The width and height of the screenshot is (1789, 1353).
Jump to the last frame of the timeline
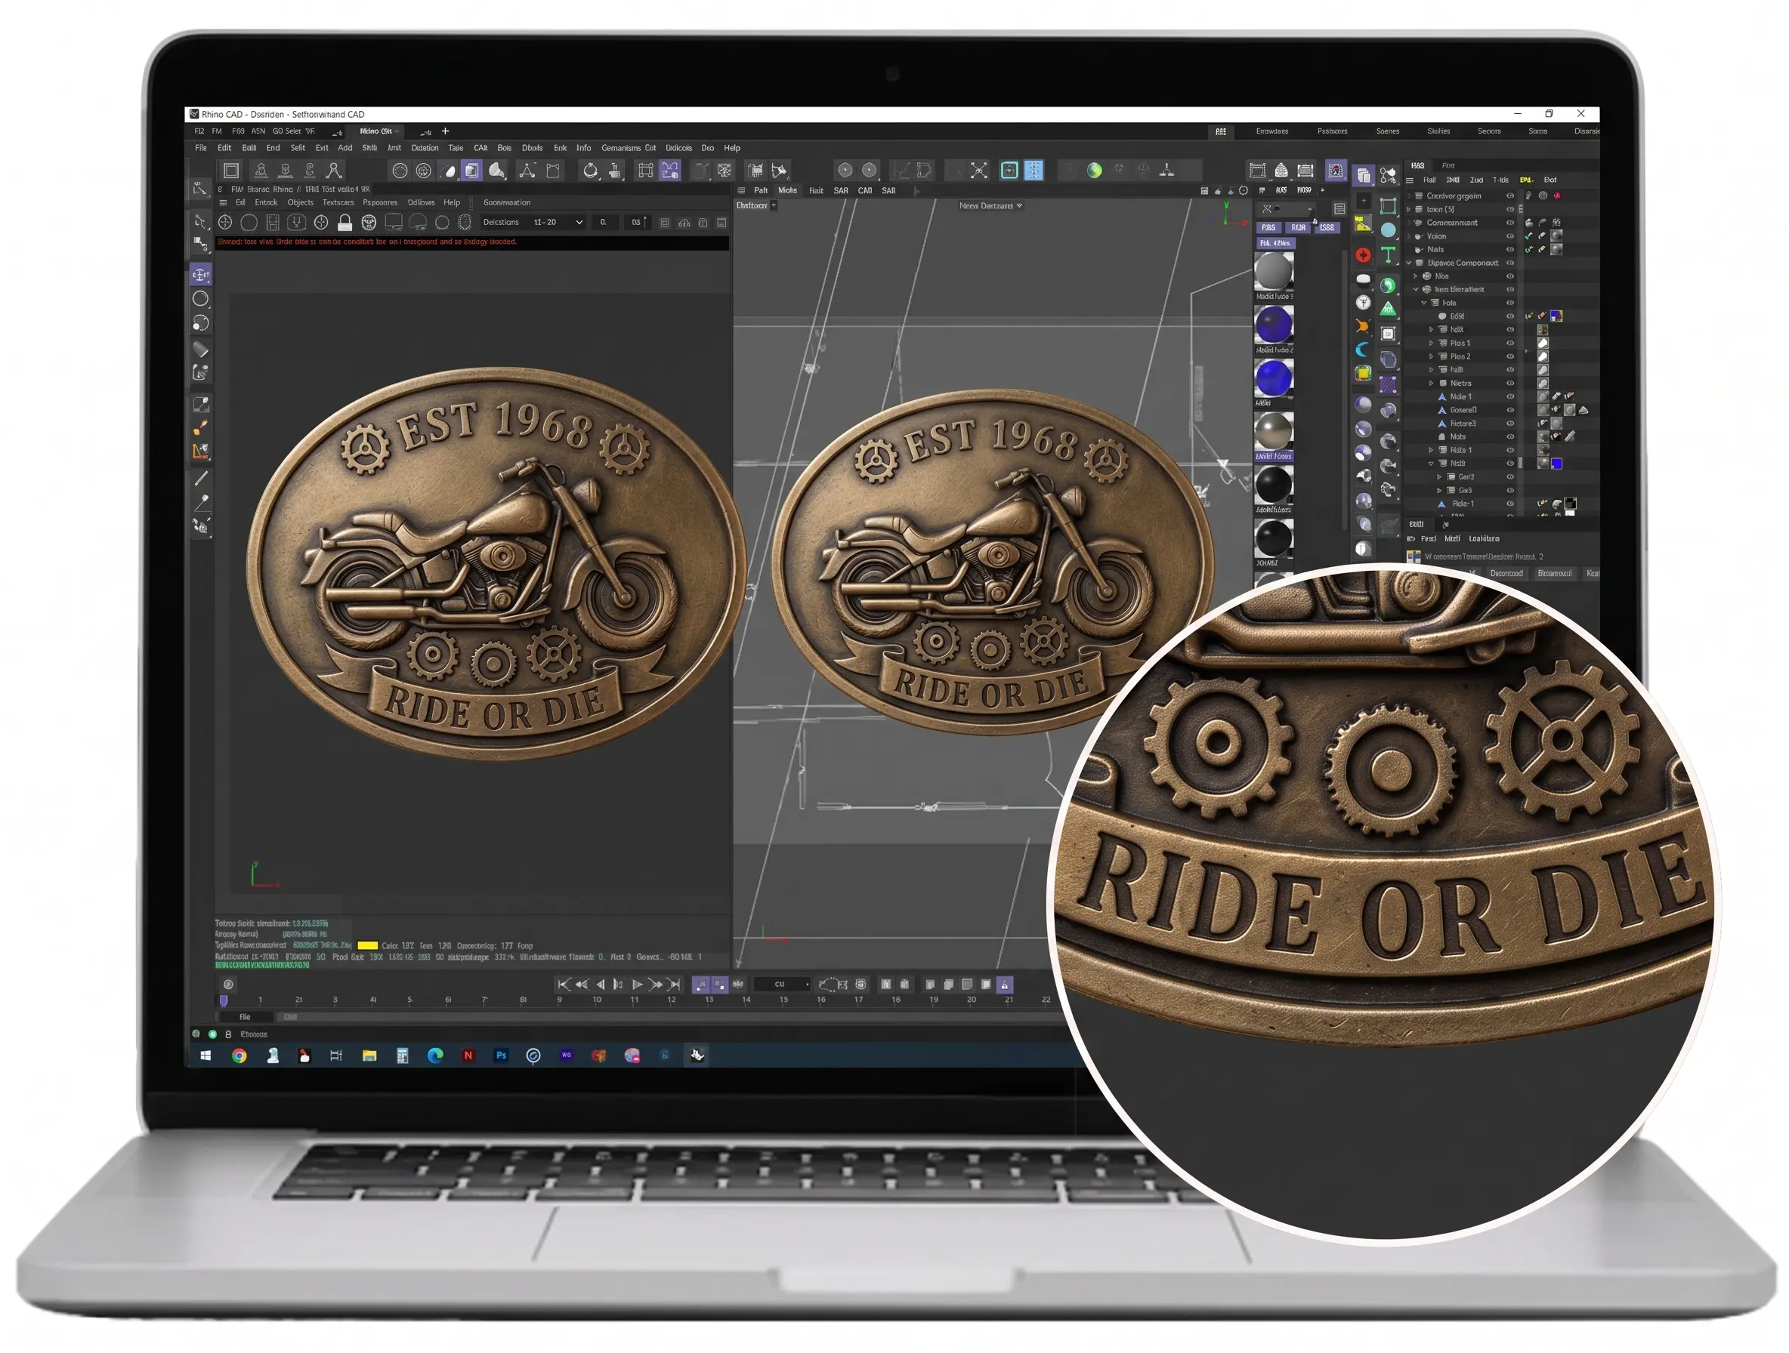pyautogui.click(x=674, y=985)
